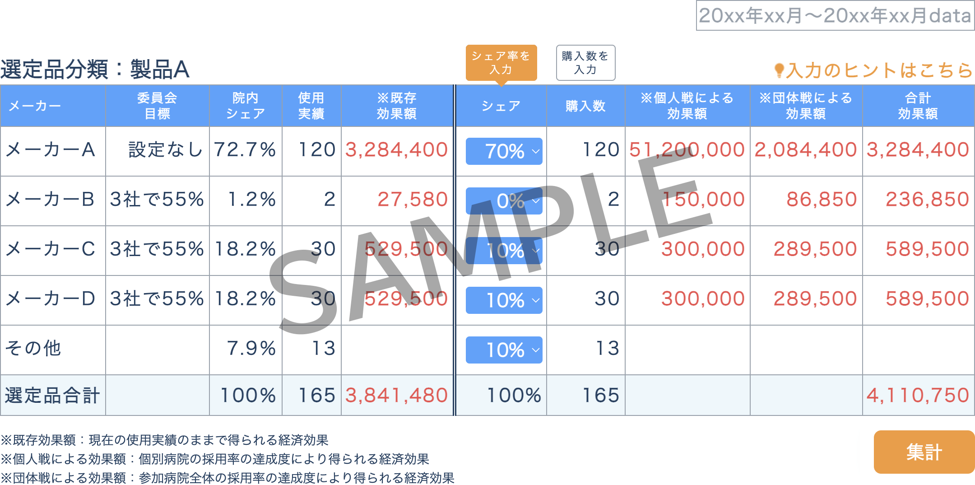Open メーカーA share dropdown showing 70%

pyautogui.click(x=504, y=151)
